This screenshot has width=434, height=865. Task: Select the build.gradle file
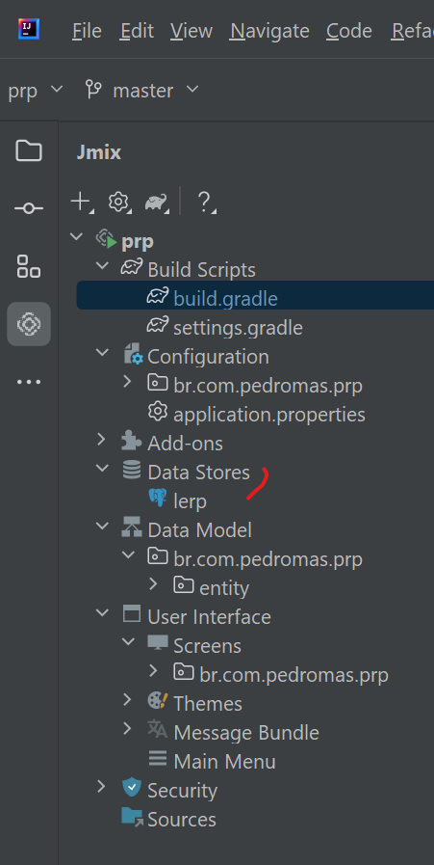point(225,298)
